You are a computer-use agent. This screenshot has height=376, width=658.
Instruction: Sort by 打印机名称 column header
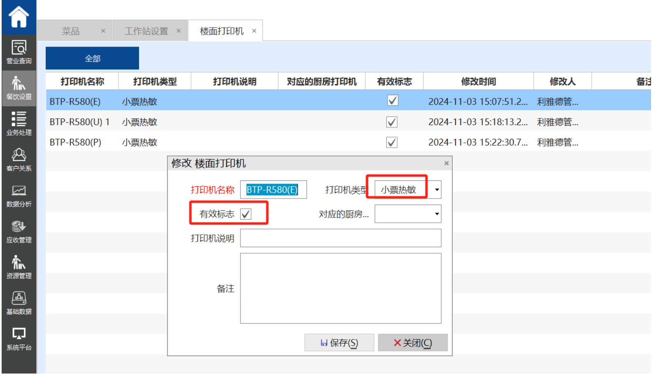point(82,82)
